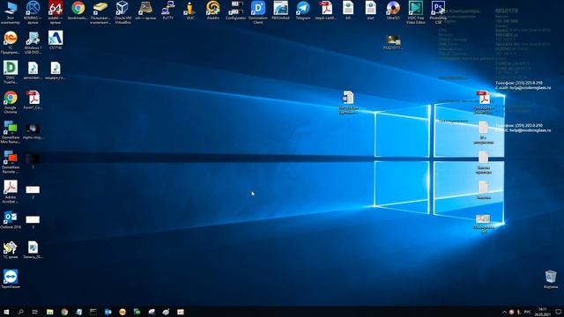Select the kill file icon
The width and height of the screenshot is (564, 317).
(x=348, y=10)
